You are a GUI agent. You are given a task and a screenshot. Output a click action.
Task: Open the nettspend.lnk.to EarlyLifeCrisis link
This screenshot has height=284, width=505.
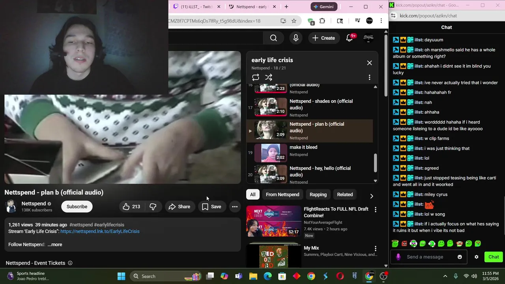pyautogui.click(x=100, y=232)
